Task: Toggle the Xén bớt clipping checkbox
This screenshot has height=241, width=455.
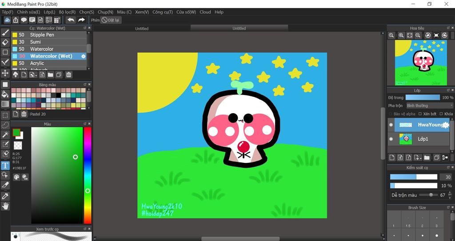Action: [420, 114]
